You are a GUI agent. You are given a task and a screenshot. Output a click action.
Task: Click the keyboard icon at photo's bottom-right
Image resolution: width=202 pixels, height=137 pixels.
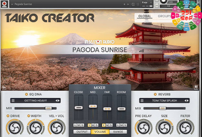(196, 88)
